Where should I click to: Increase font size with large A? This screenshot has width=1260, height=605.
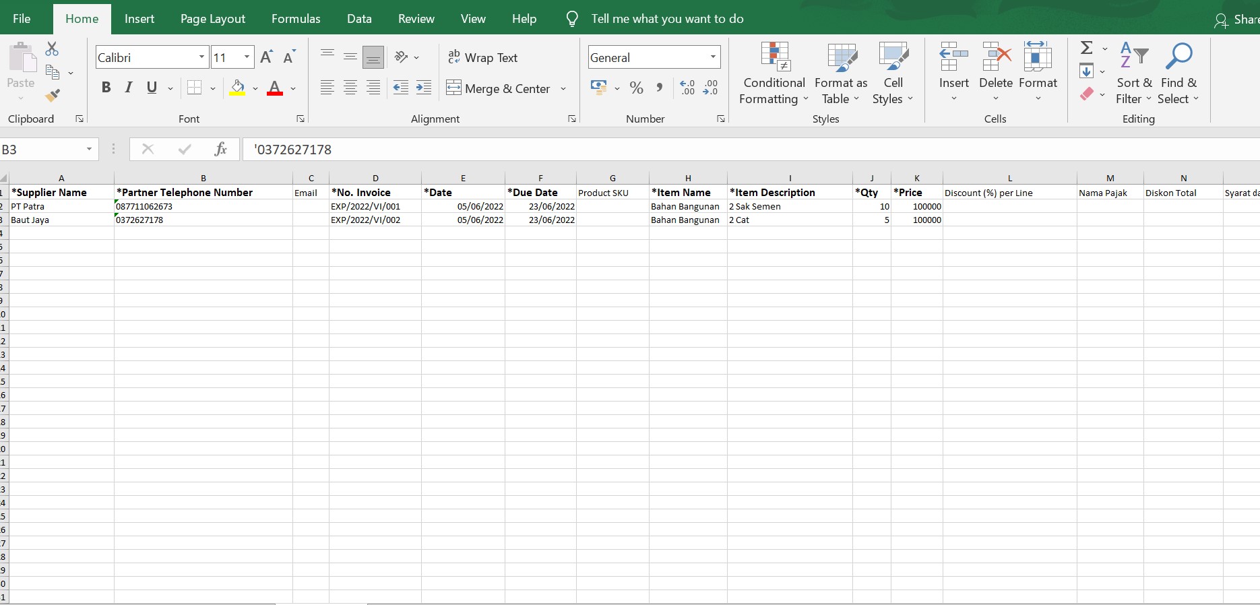tap(267, 57)
